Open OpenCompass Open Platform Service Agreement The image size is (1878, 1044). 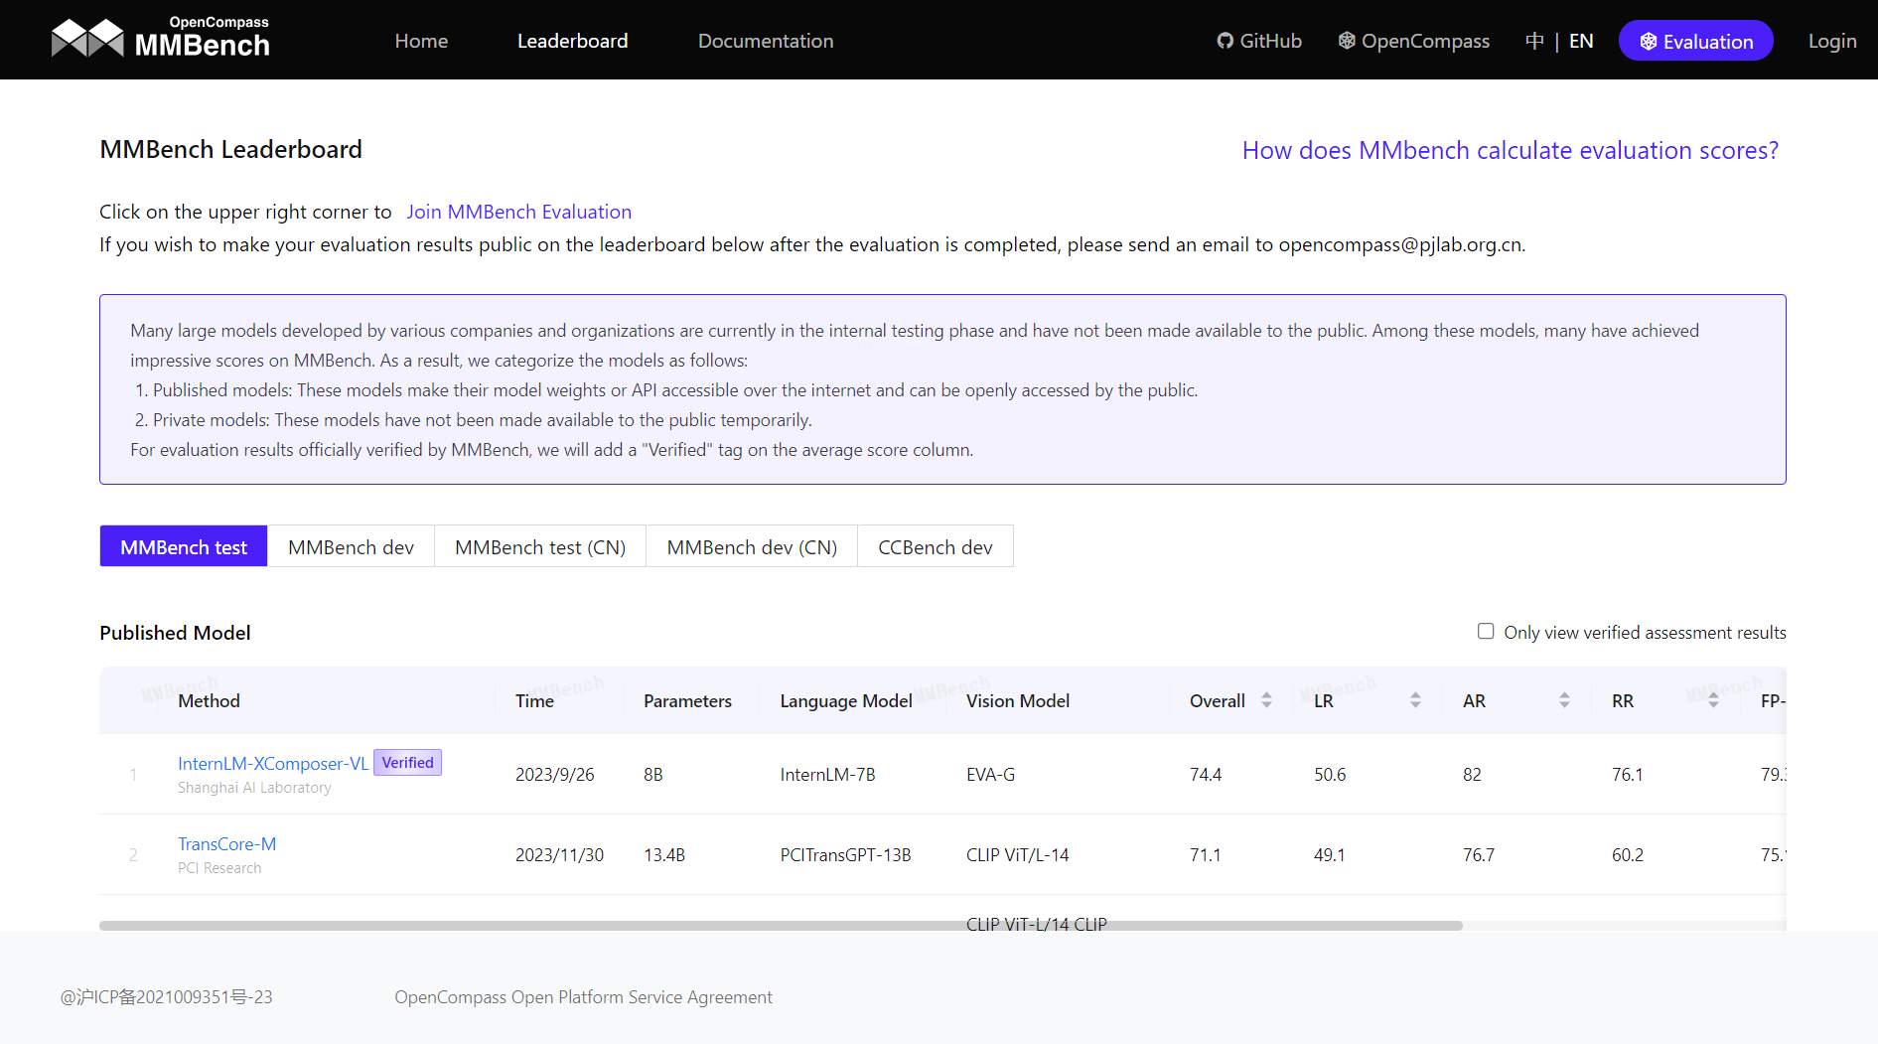(583, 996)
